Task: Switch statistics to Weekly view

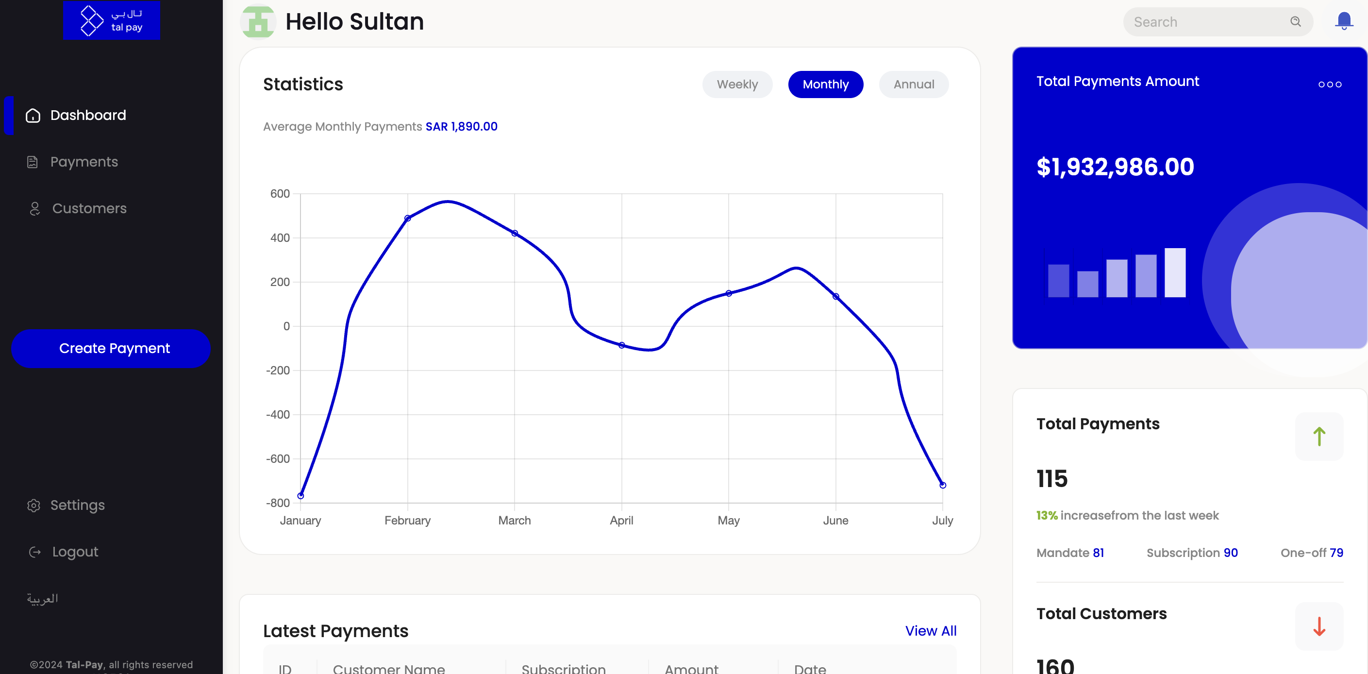Action: (736, 84)
